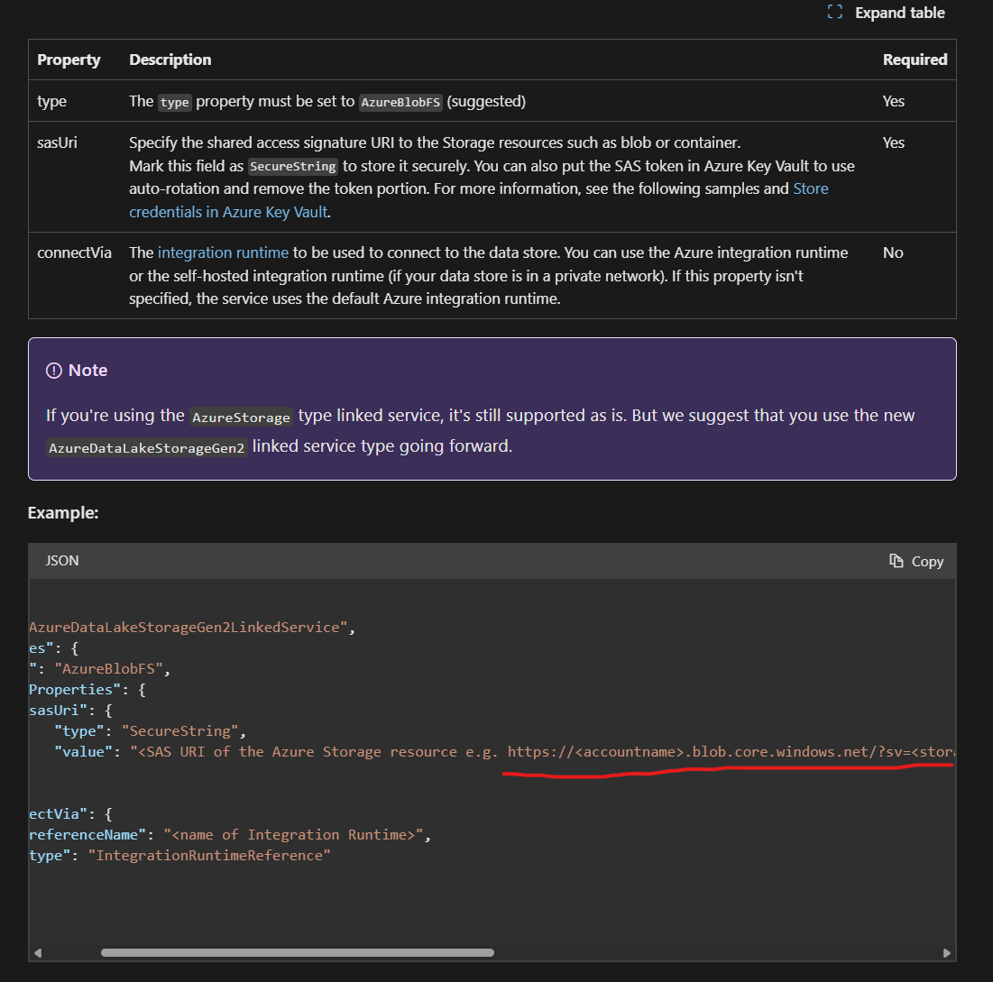The width and height of the screenshot is (993, 982).
Task: Click the horizontal scrollbar thumb in the code block
Action: [x=297, y=953]
